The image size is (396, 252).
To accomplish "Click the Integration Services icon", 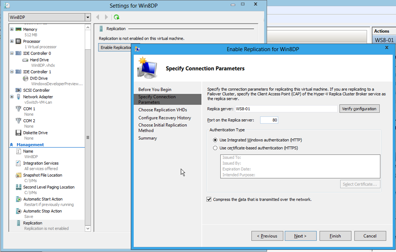I will coord(19,163).
